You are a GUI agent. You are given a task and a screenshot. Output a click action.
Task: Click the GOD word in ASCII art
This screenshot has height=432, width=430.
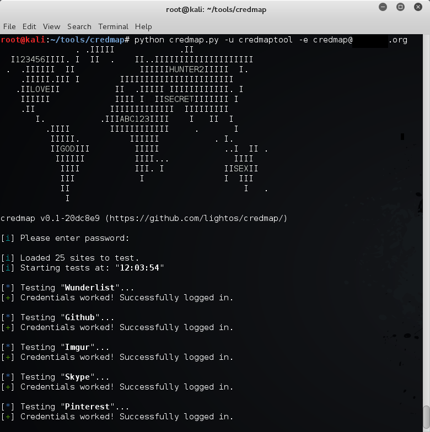[67, 149]
